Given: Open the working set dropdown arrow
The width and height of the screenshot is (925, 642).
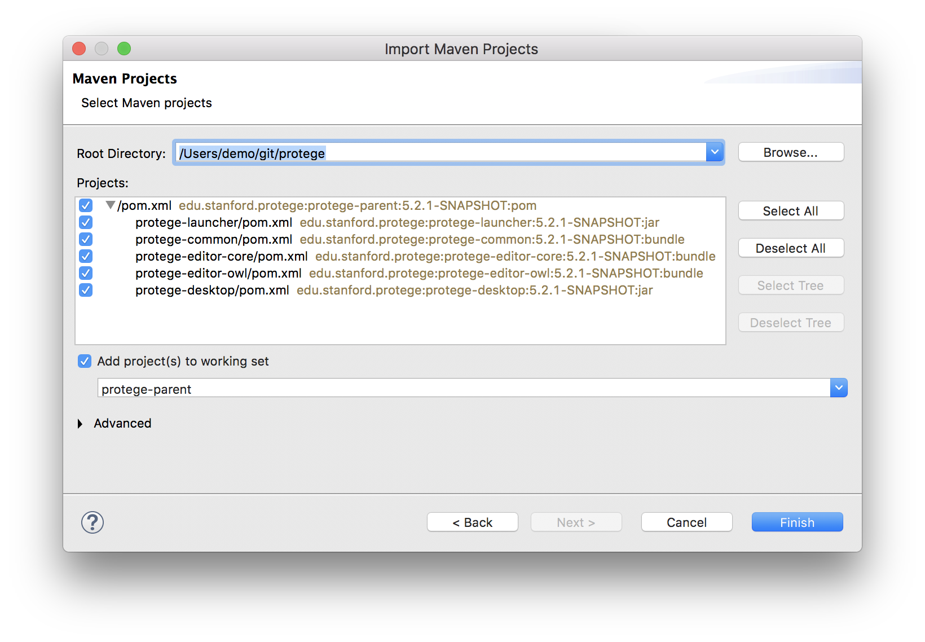Looking at the screenshot, I should click(839, 388).
